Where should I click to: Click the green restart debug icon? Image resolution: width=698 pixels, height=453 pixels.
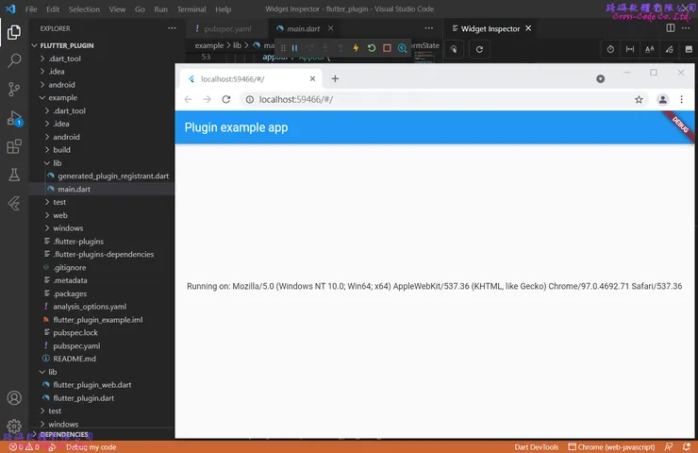click(x=372, y=48)
